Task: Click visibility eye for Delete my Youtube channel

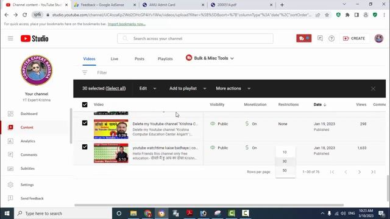Action: click(213, 123)
